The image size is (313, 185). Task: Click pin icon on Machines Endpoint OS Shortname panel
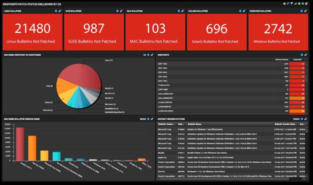pos(152,55)
